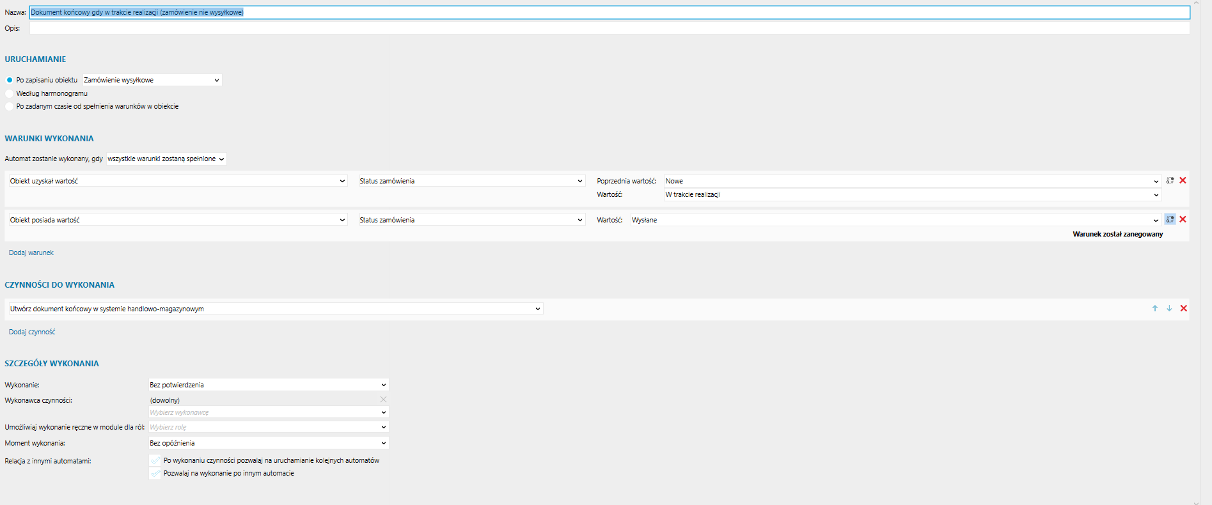The width and height of the screenshot is (1212, 505).
Task: Open the 'Wybierz rolę' role selector
Action: 268,427
